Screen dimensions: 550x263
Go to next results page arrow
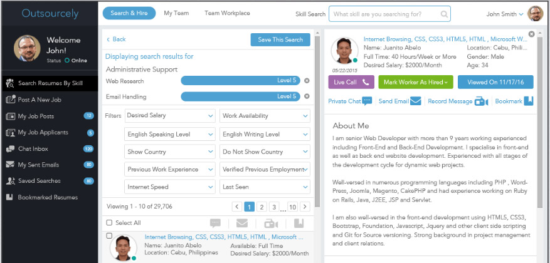305,207
